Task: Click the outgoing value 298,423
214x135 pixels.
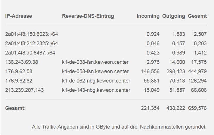Action: pos(176,71)
